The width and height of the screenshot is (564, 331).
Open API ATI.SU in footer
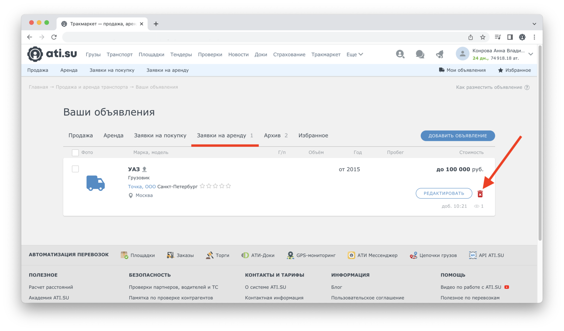click(486, 255)
